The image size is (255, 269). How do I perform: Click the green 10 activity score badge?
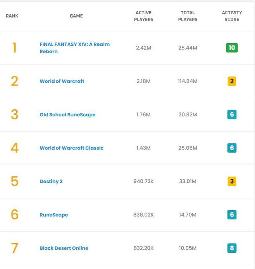point(231,48)
